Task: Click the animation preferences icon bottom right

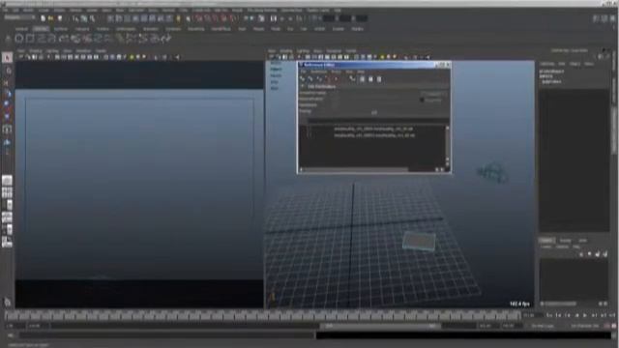Action: (613, 326)
